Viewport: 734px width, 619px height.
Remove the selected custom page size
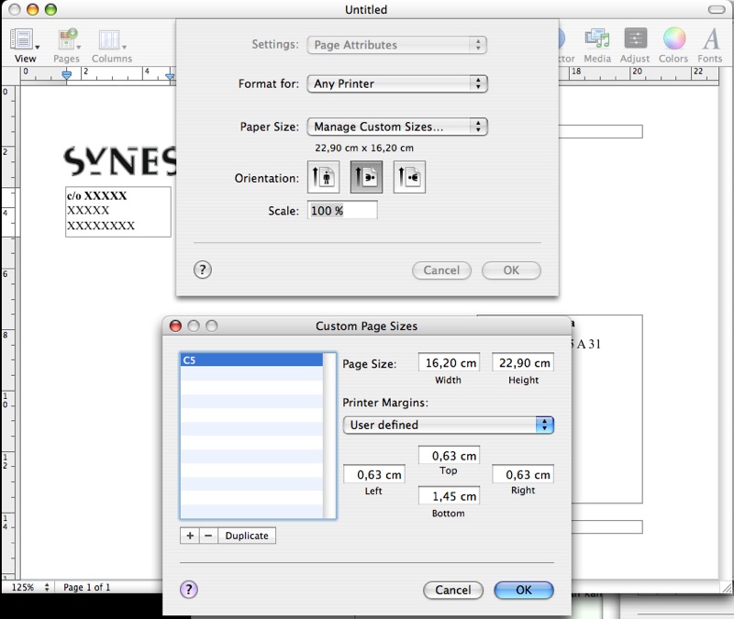208,536
